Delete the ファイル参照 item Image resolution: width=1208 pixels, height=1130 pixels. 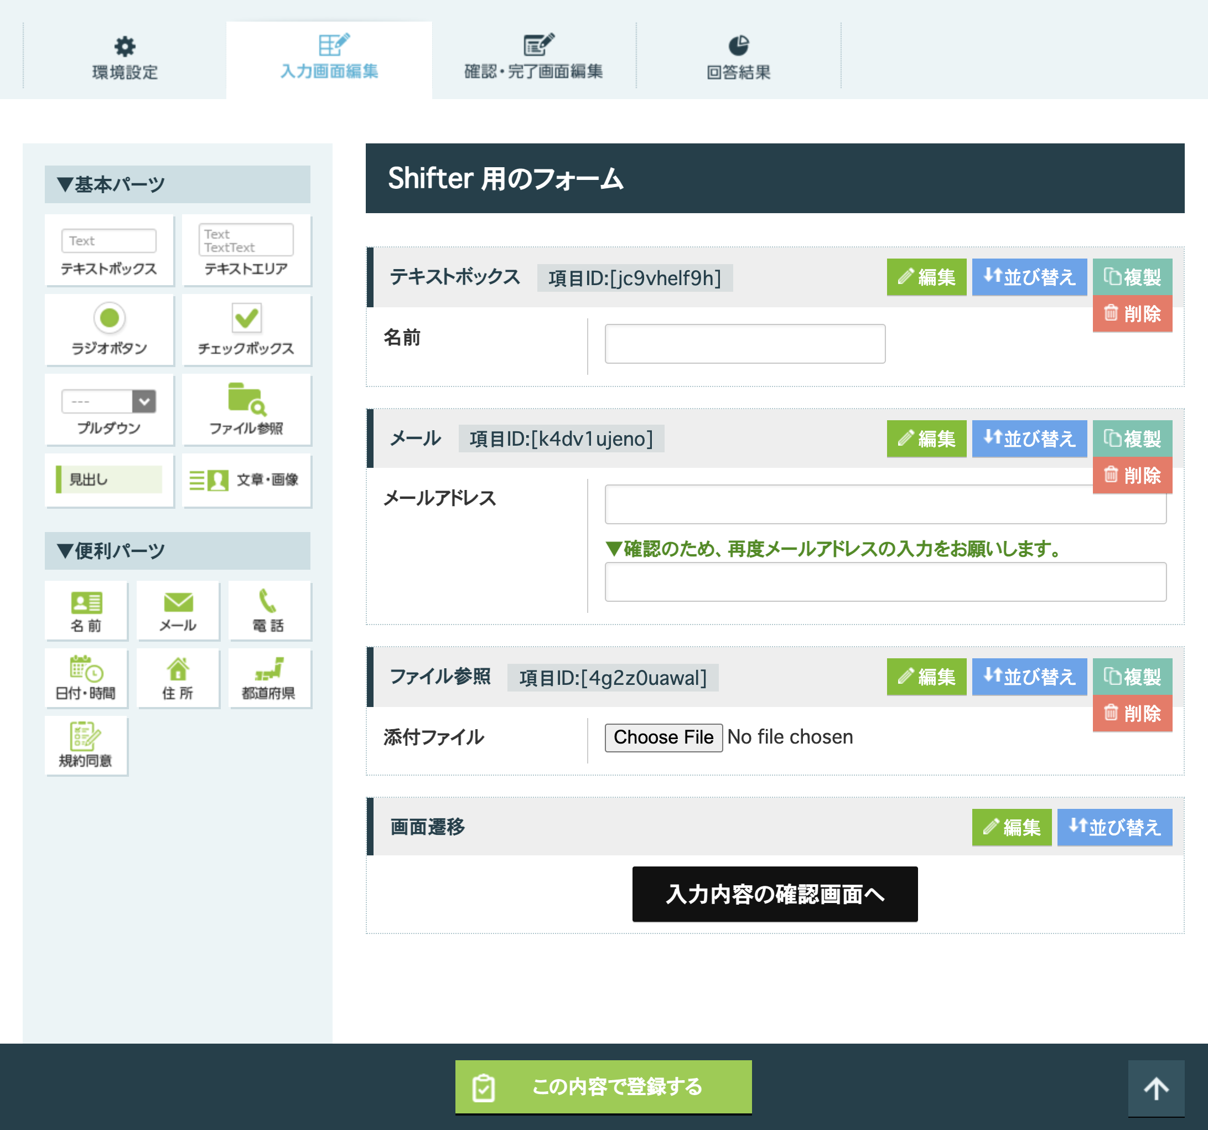1132,713
